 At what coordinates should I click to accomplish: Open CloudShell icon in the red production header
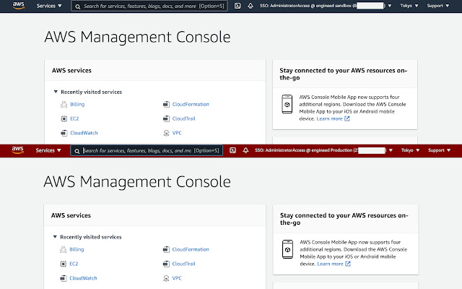[x=232, y=150]
